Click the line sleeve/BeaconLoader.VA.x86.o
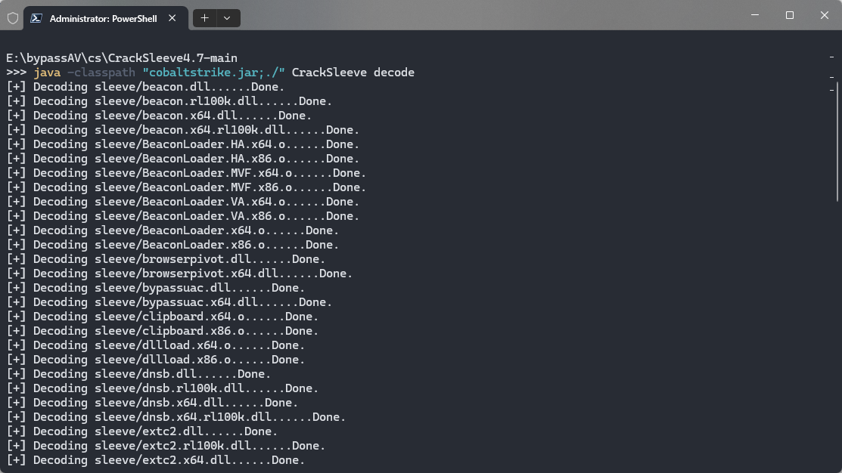Image resolution: width=842 pixels, height=473 pixels. 182,216
